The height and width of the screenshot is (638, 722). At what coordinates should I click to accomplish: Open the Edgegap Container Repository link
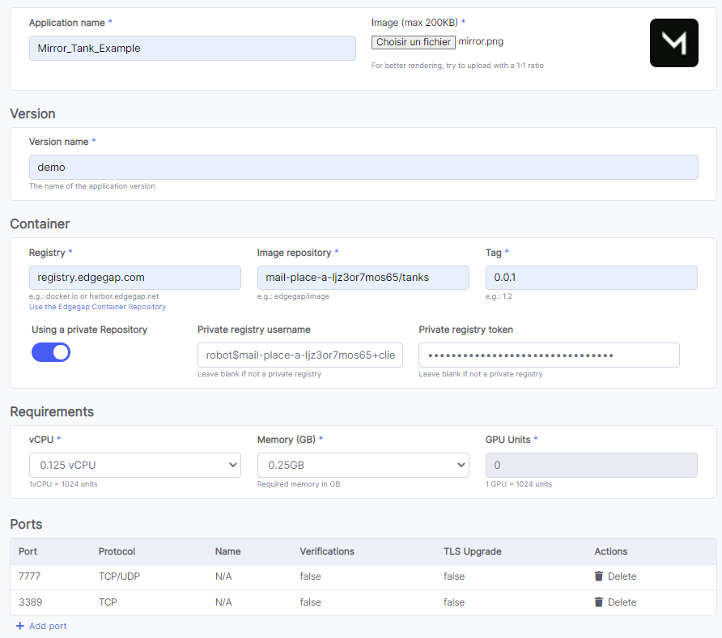97,307
